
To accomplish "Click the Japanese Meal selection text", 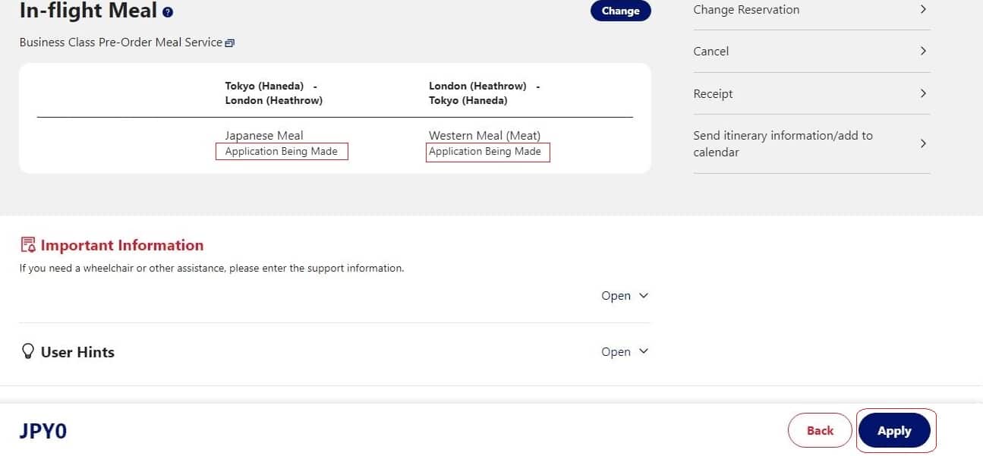I will [x=264, y=136].
